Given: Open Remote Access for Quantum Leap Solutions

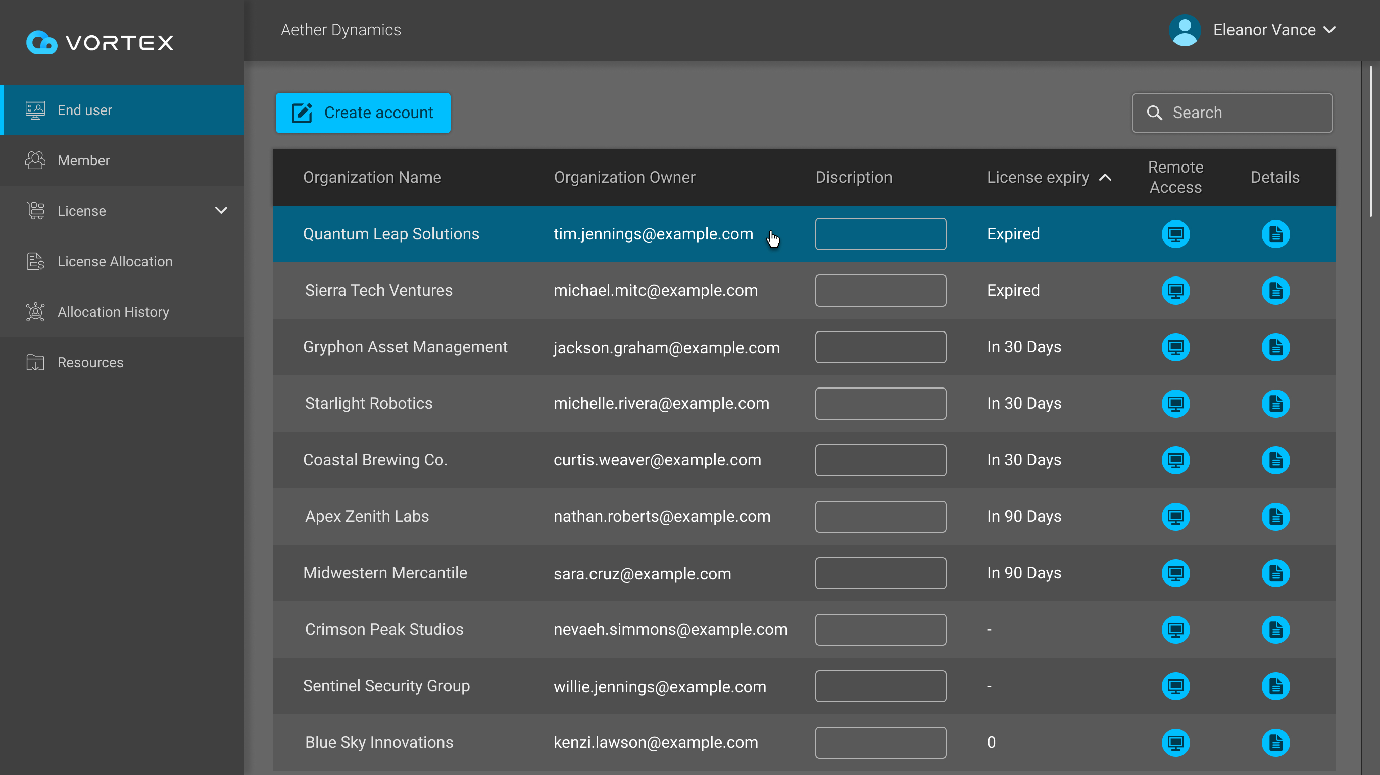Looking at the screenshot, I should (1175, 234).
